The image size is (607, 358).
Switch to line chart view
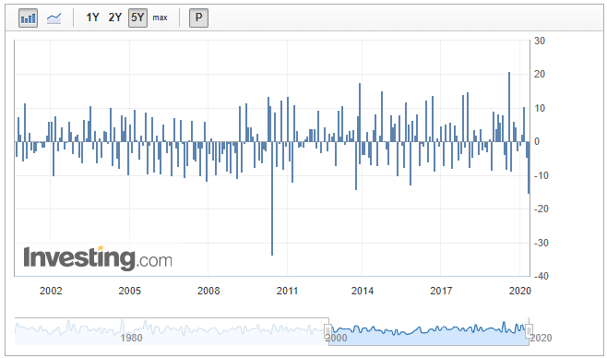pos(54,18)
